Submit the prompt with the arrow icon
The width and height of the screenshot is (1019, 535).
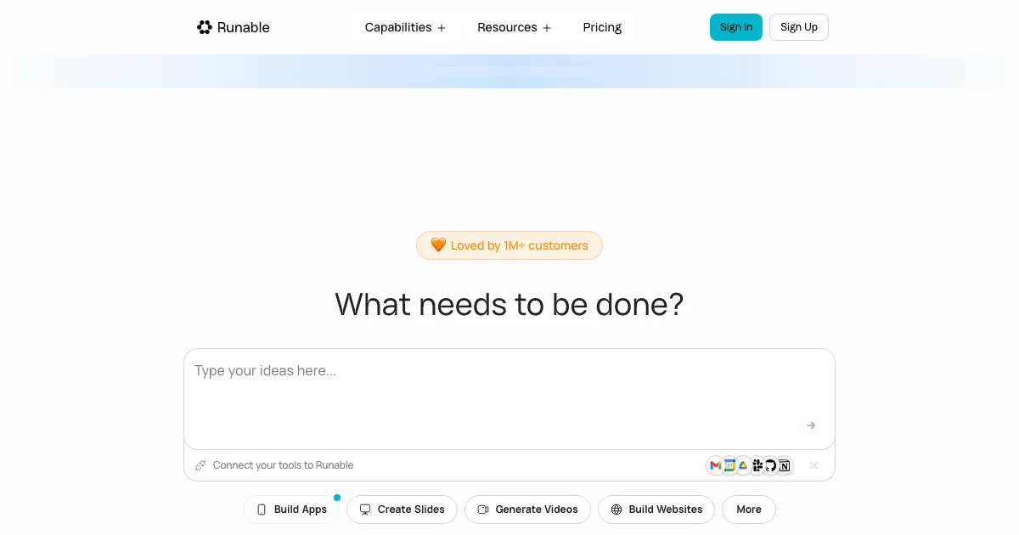pos(811,425)
